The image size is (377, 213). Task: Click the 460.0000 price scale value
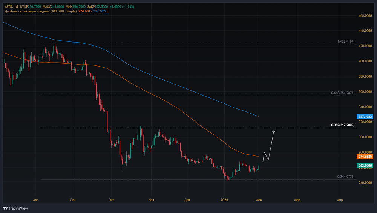[x=365, y=15]
